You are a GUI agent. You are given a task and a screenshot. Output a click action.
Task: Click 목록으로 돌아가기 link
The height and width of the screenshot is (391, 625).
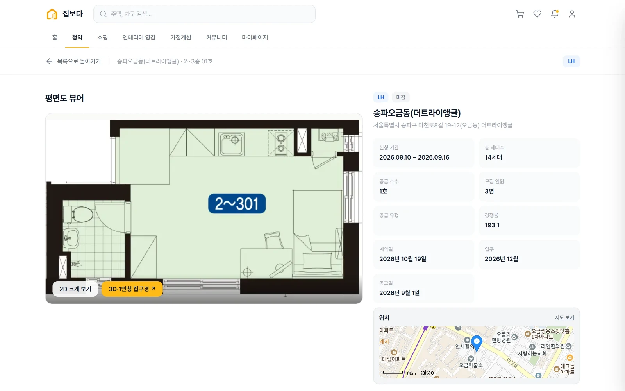pos(73,61)
